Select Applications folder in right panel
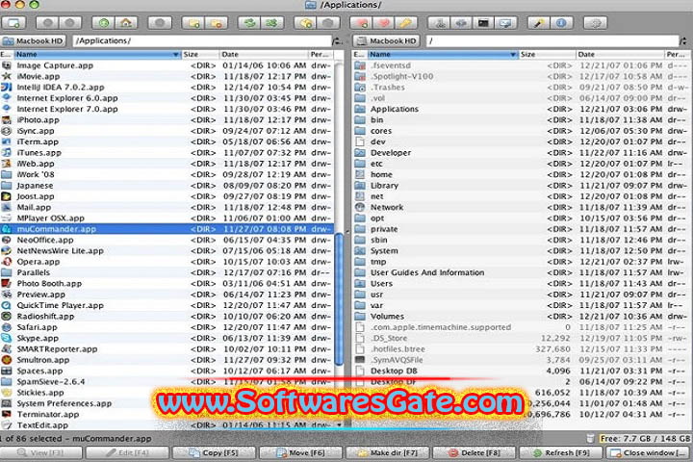The height and width of the screenshot is (462, 693). 521,109
